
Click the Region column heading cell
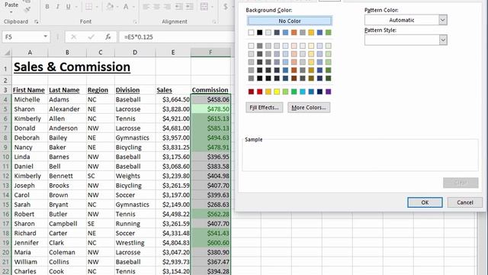(x=100, y=90)
